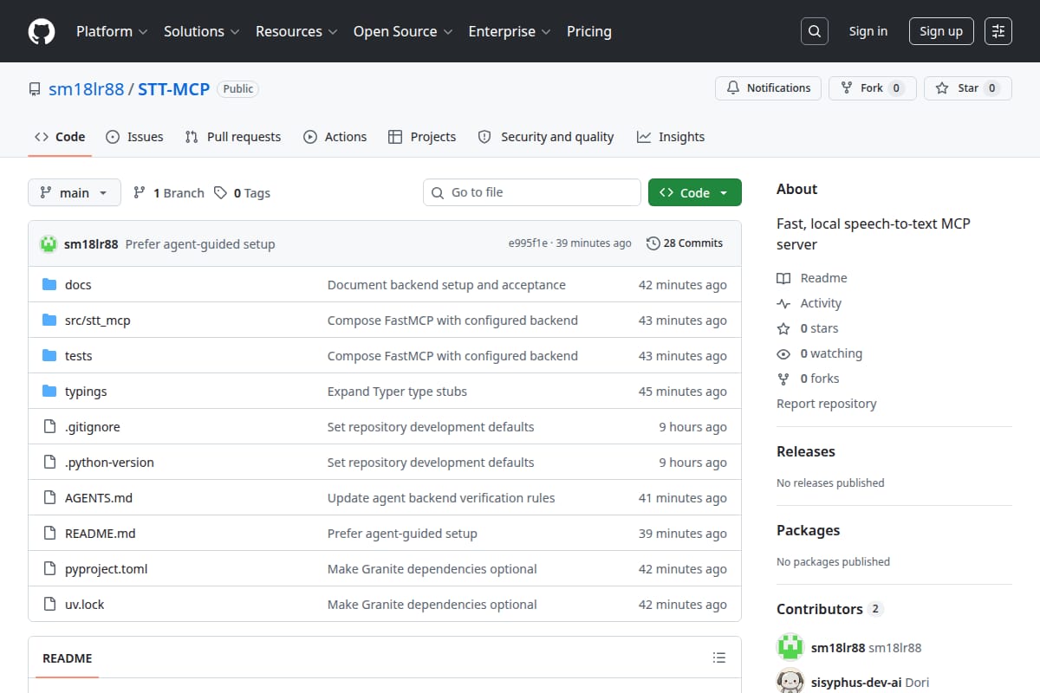
Task: Open the 28 Commits history link
Action: 685,243
